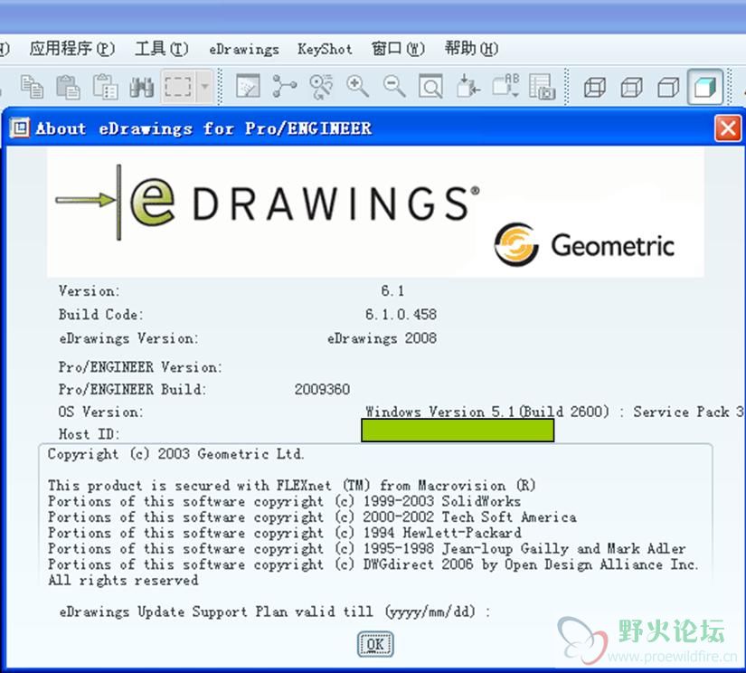Click the About dialog title bar icon
This screenshot has width=746, height=673.
click(20, 128)
